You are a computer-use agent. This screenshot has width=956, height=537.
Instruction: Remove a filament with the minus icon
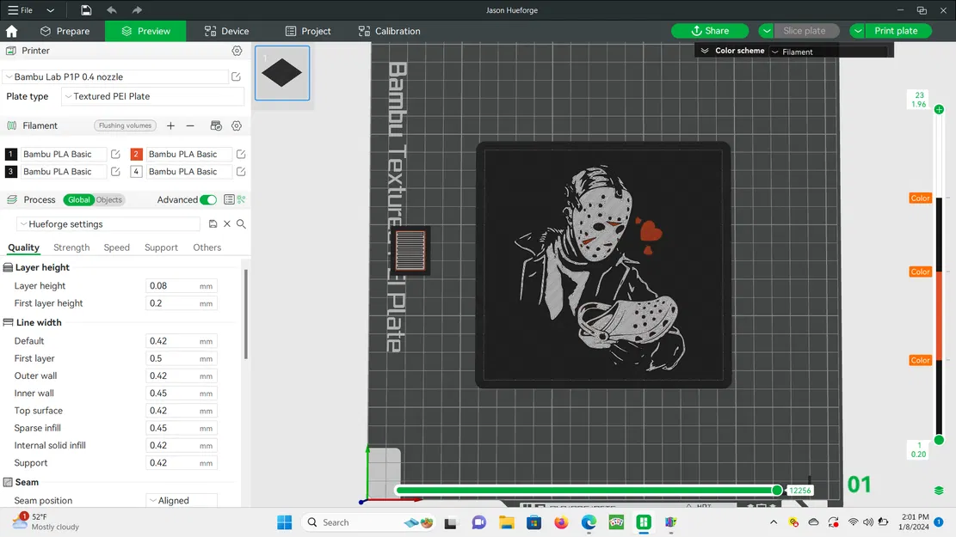(x=190, y=125)
